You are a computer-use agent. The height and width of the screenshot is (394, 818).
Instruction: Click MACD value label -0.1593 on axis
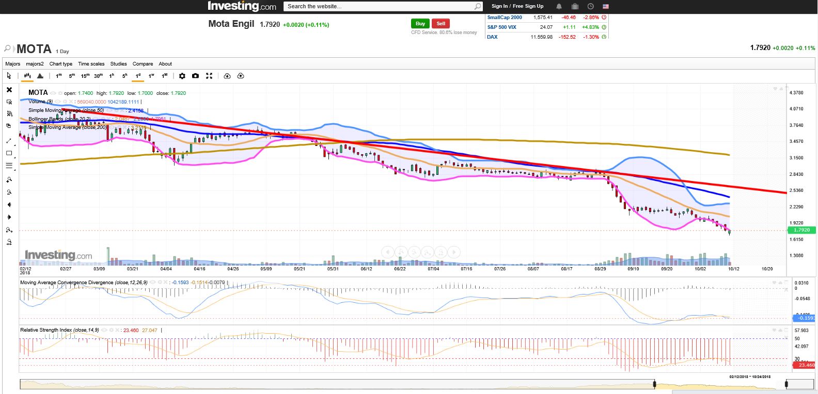pos(803,318)
